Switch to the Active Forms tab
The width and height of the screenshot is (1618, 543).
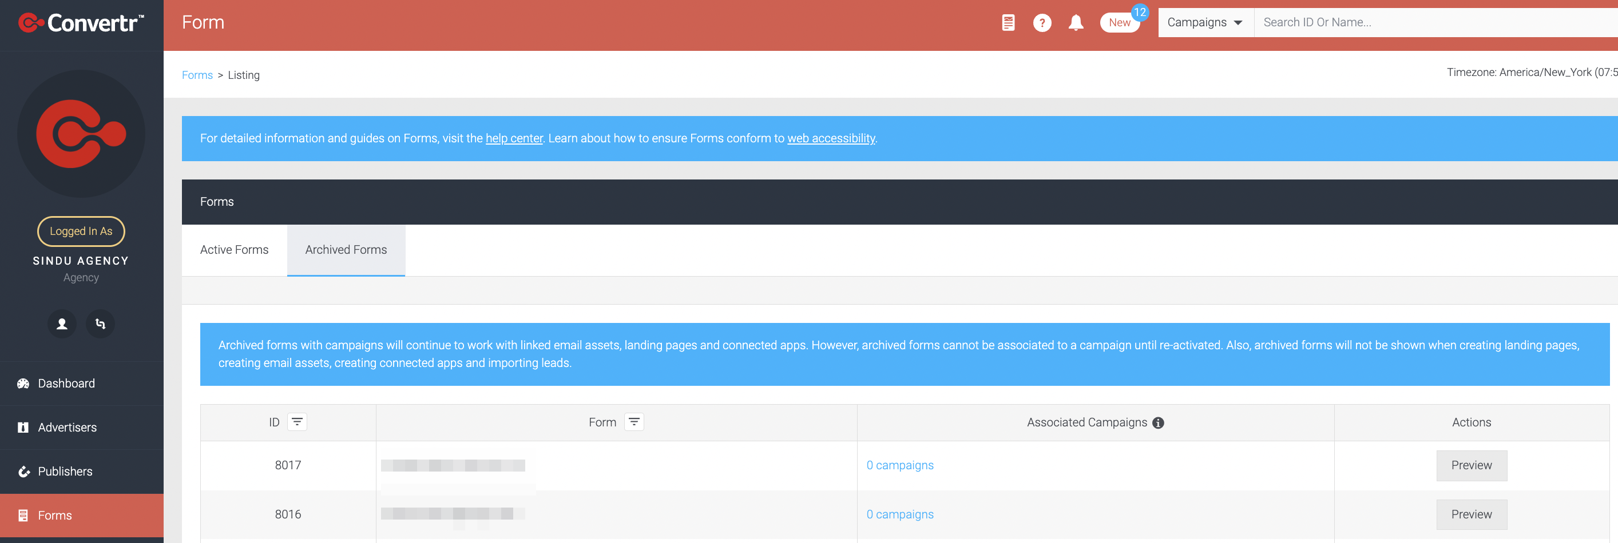234,250
